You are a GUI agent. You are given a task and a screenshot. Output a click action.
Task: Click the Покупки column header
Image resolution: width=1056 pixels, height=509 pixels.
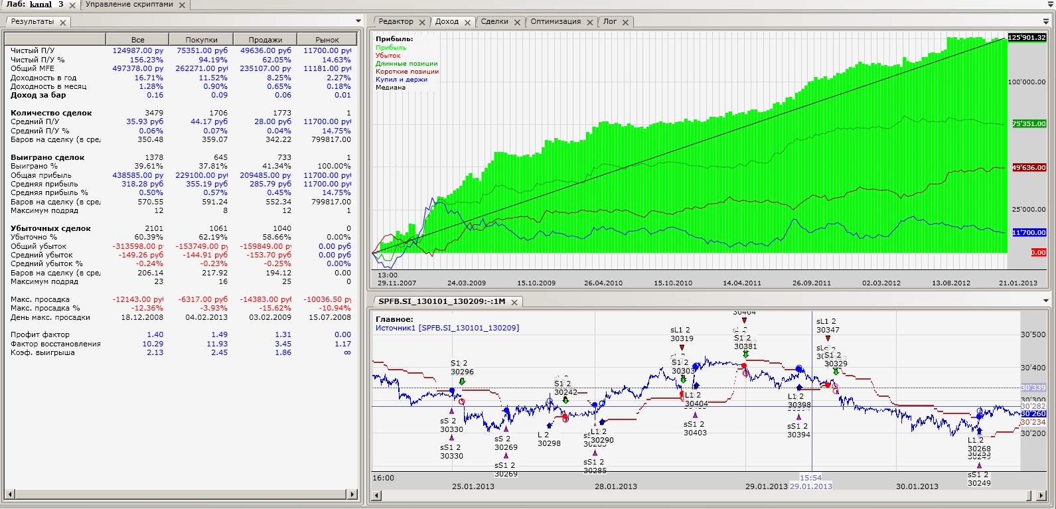click(x=201, y=40)
